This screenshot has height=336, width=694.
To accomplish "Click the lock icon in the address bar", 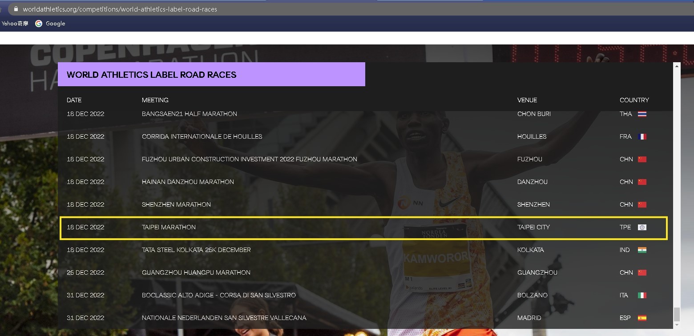I will click(x=16, y=9).
